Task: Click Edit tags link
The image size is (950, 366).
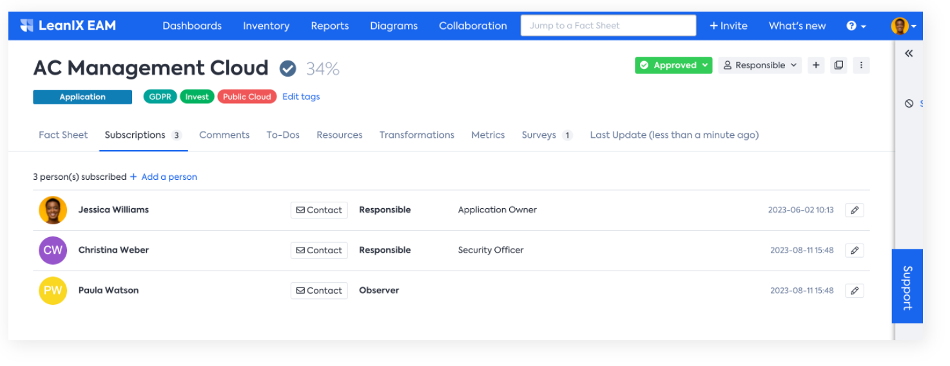Action: [301, 97]
